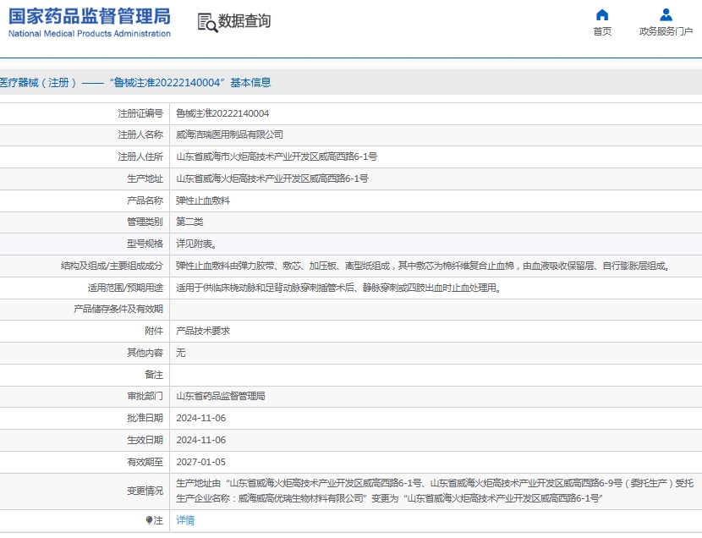
Task: Select 生效日期 value 2024-11-06
Action: point(201,440)
